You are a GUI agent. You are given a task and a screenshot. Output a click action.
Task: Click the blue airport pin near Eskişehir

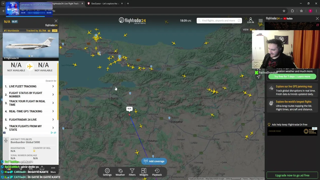click(169, 118)
